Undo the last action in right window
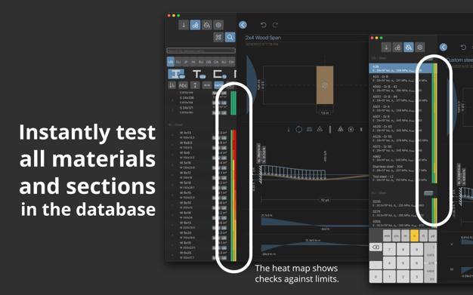Image resolution: width=473 pixels, height=295 pixels. click(x=463, y=47)
